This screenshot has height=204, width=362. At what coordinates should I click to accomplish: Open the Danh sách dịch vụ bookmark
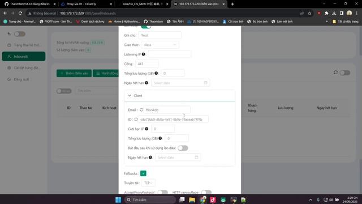[90, 22]
